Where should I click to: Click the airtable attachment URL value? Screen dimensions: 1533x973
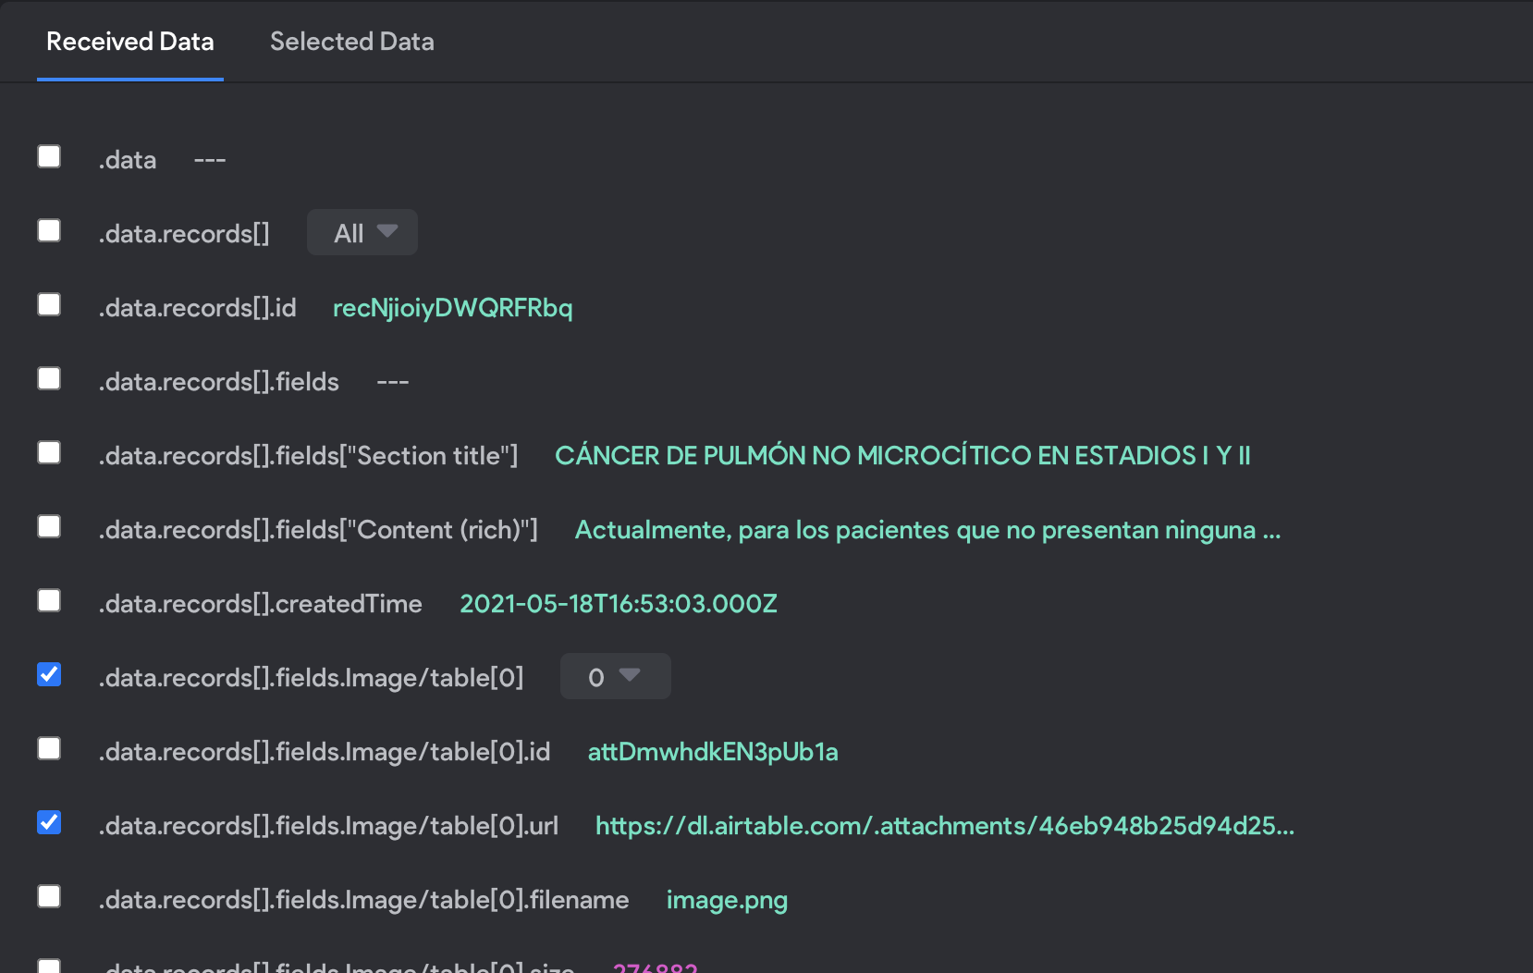click(x=945, y=826)
